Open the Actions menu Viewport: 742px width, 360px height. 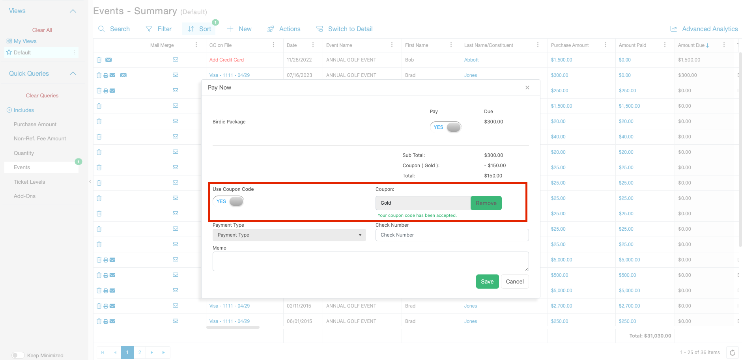[x=284, y=29]
